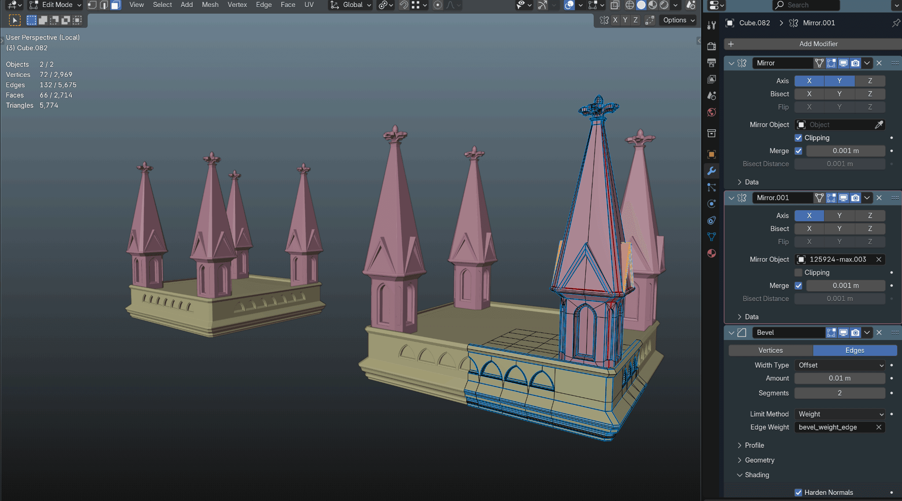Toggle Y axis on Mirror modifier
902x501 pixels.
pos(839,81)
